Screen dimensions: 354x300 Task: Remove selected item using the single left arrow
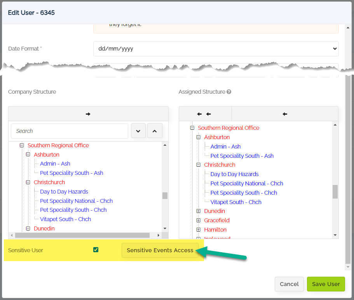pyautogui.click(x=285, y=114)
